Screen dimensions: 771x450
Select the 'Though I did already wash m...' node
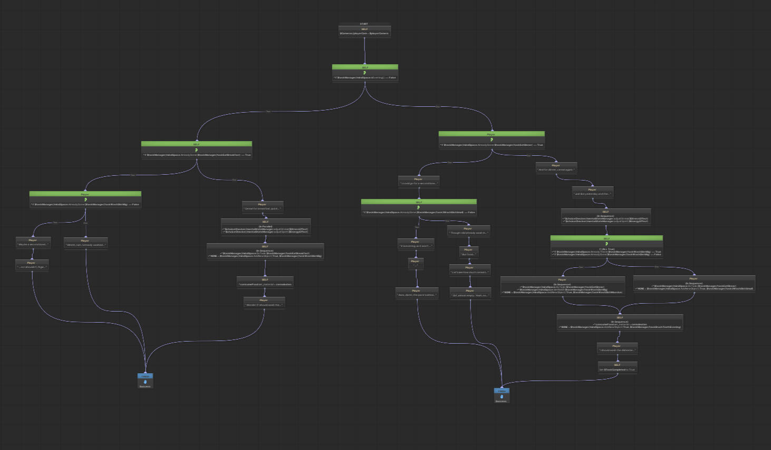(x=468, y=231)
